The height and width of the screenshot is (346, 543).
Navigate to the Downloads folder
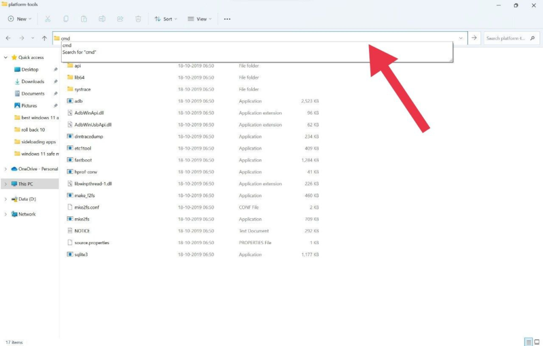coord(32,81)
